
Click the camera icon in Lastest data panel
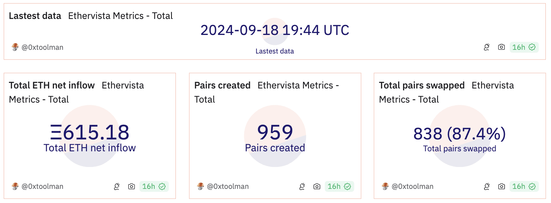(x=502, y=47)
